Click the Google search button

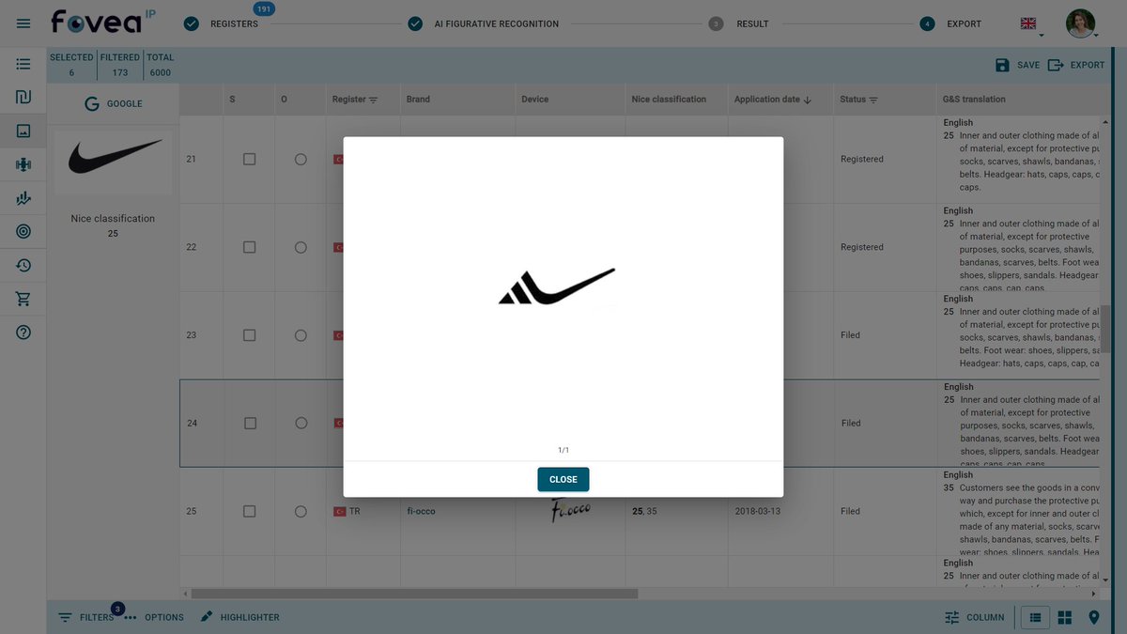pos(113,104)
